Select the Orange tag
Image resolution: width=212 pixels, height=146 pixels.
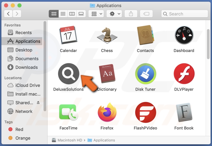click(22, 138)
